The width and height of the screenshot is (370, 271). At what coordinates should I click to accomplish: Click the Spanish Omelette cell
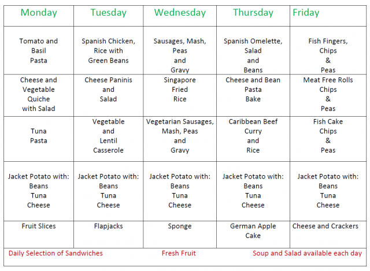(x=253, y=55)
